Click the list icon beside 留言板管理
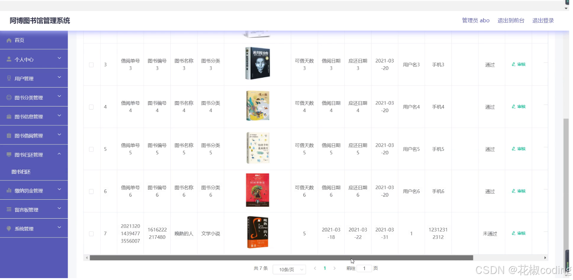Screen dimensions: 573x280 (x=9, y=210)
